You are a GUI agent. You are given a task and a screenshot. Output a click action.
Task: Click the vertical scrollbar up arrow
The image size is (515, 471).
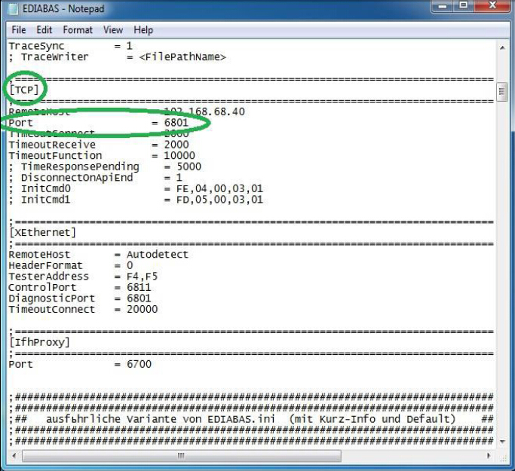(x=502, y=48)
